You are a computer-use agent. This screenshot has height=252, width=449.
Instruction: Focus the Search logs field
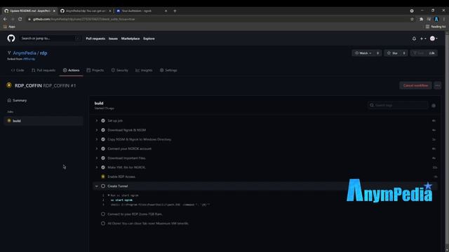398,105
